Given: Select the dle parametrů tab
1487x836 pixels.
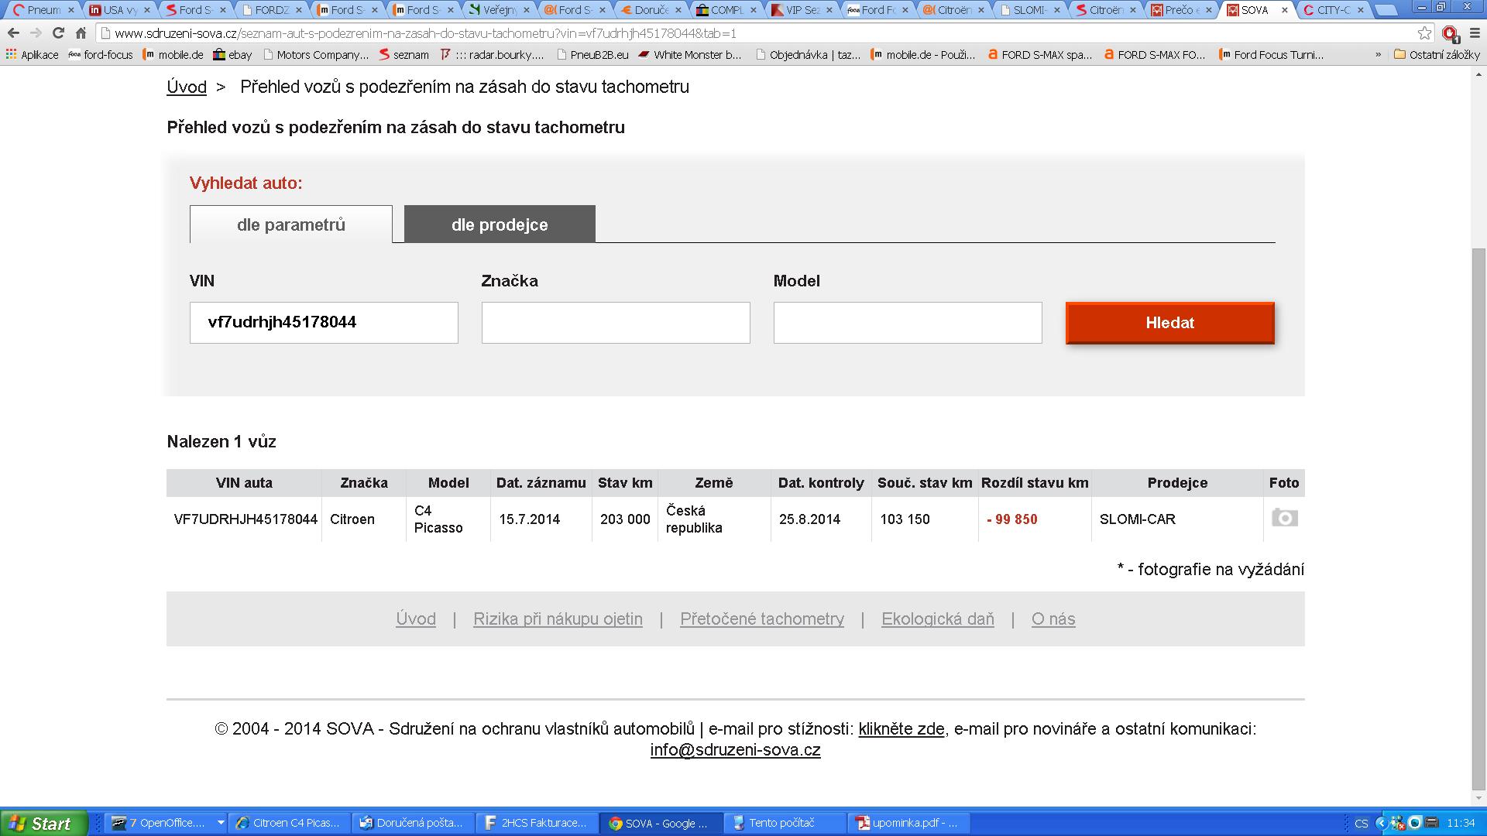Looking at the screenshot, I should click(291, 224).
